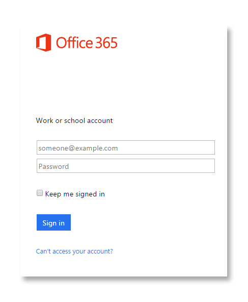Click the blue Sign in button

(53, 222)
